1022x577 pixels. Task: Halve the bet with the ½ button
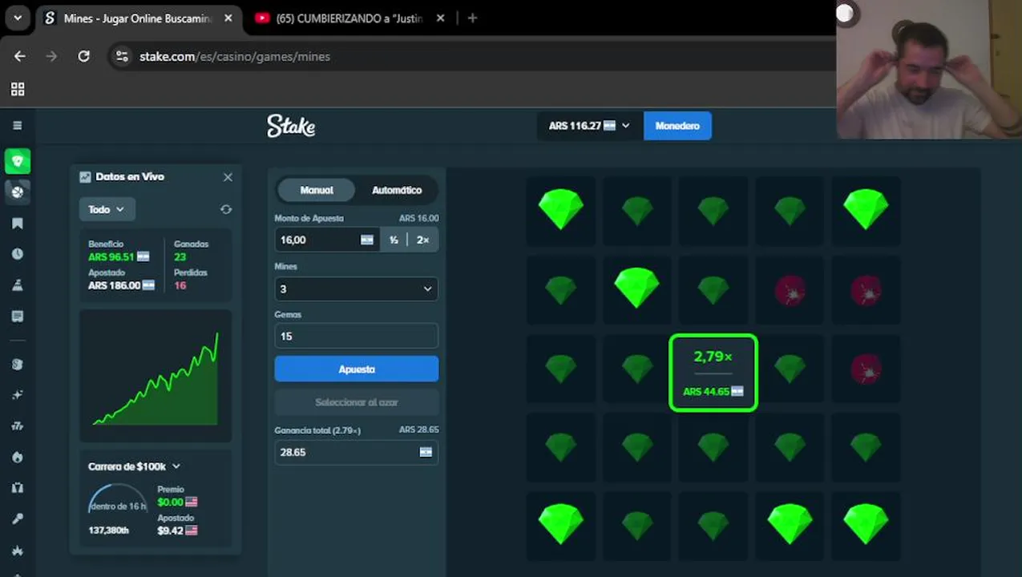(394, 240)
